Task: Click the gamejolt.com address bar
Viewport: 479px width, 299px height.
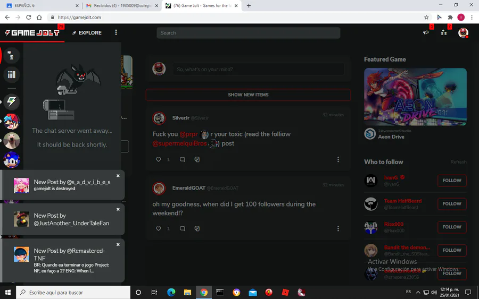Action: click(238, 18)
